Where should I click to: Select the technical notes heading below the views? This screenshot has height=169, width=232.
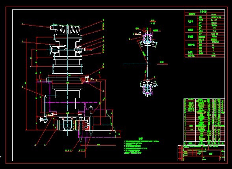[140, 139]
